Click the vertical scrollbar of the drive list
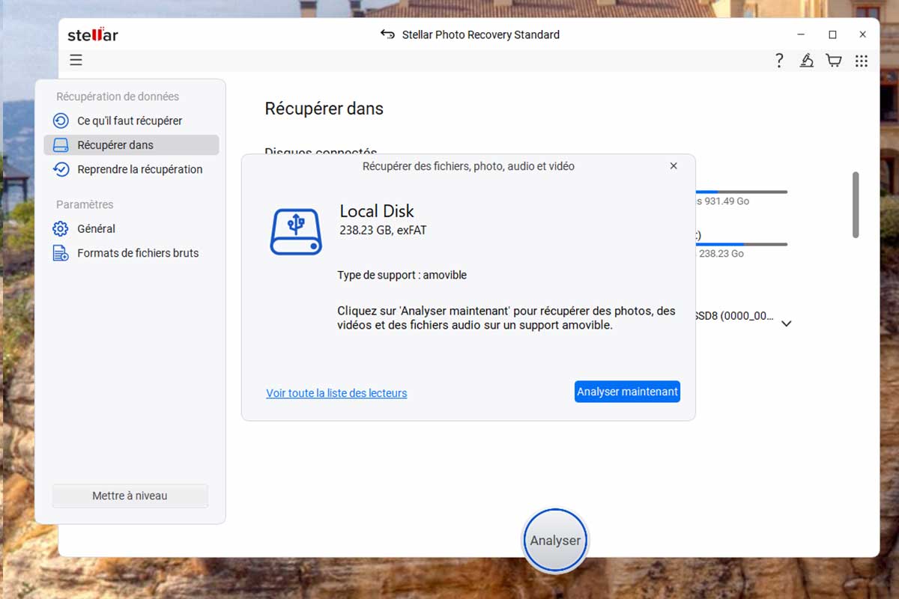The width and height of the screenshot is (899, 599). (856, 205)
